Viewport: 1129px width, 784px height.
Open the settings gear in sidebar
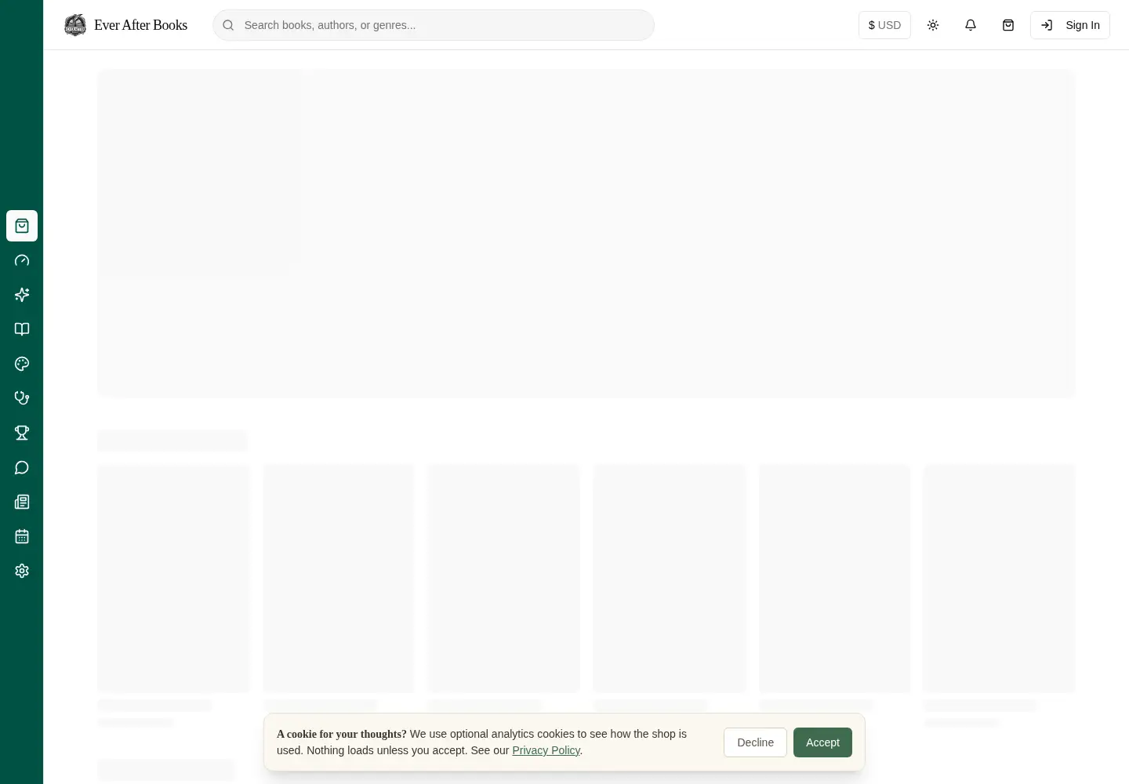[22, 571]
